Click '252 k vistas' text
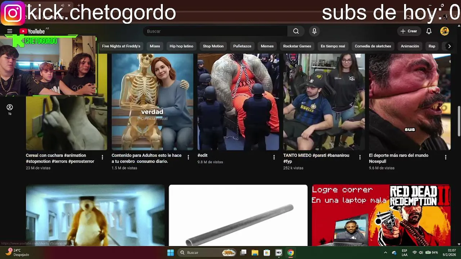The width and height of the screenshot is (461, 259). tap(293, 168)
